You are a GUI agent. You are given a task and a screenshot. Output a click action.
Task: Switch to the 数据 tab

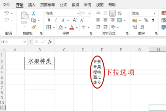click(75, 5)
